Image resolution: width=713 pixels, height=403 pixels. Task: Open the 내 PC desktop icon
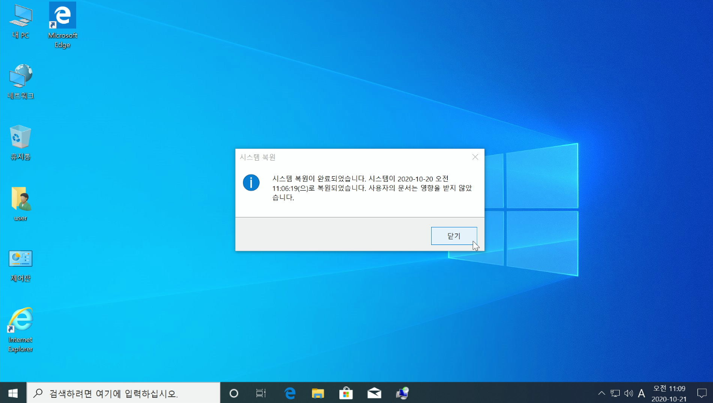click(x=21, y=21)
